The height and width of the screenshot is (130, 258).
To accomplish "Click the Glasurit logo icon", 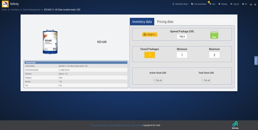I will (x=5, y=4).
